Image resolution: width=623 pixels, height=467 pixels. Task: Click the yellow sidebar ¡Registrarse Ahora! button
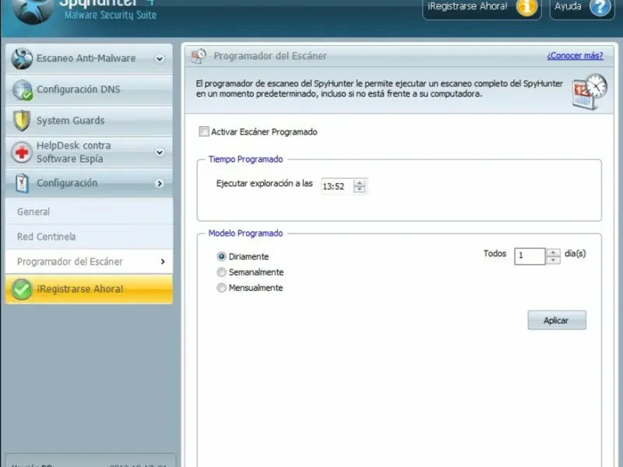click(89, 289)
